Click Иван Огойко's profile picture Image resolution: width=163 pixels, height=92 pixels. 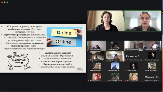pyautogui.click(x=115, y=66)
